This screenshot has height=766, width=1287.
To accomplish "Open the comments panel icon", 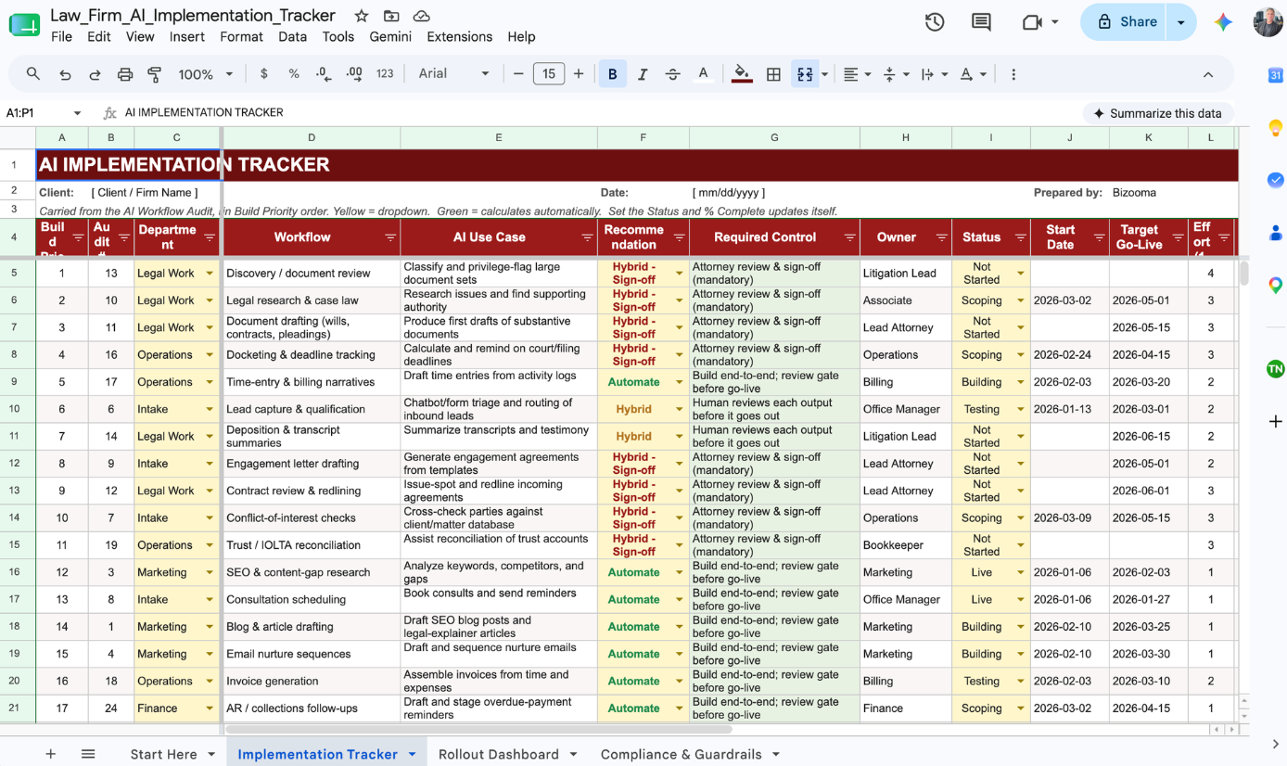I will point(981,21).
